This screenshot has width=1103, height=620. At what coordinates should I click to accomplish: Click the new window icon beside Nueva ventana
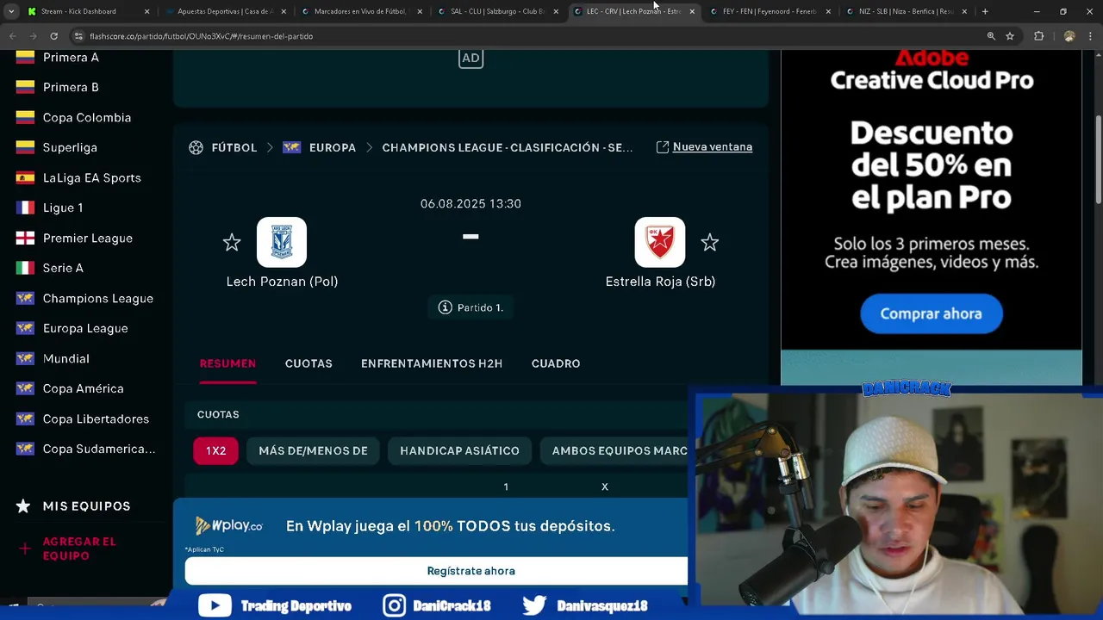663,147
